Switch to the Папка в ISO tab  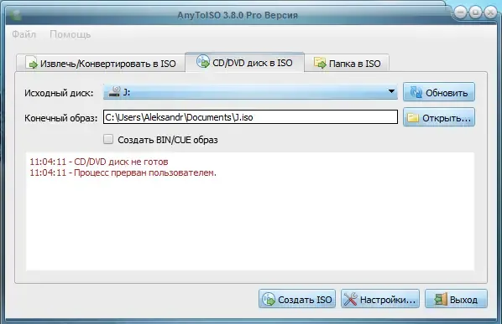(x=347, y=63)
